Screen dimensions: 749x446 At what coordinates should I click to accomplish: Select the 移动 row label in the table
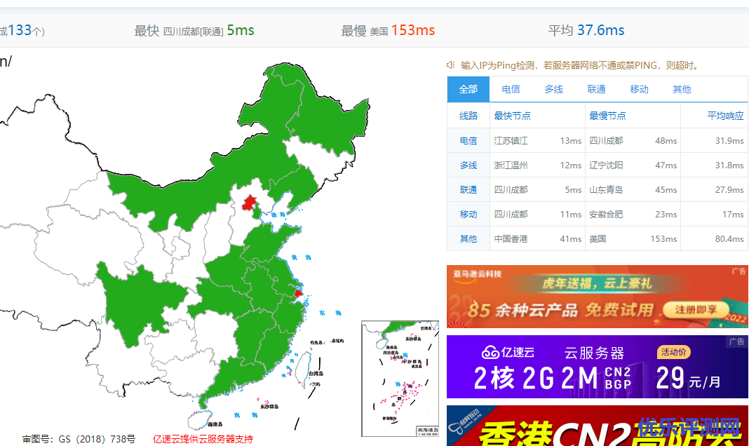coord(468,215)
